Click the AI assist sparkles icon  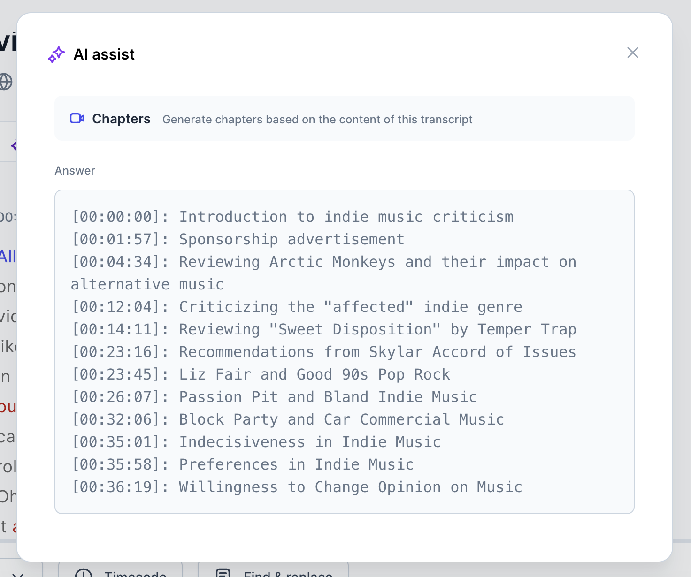(x=56, y=54)
